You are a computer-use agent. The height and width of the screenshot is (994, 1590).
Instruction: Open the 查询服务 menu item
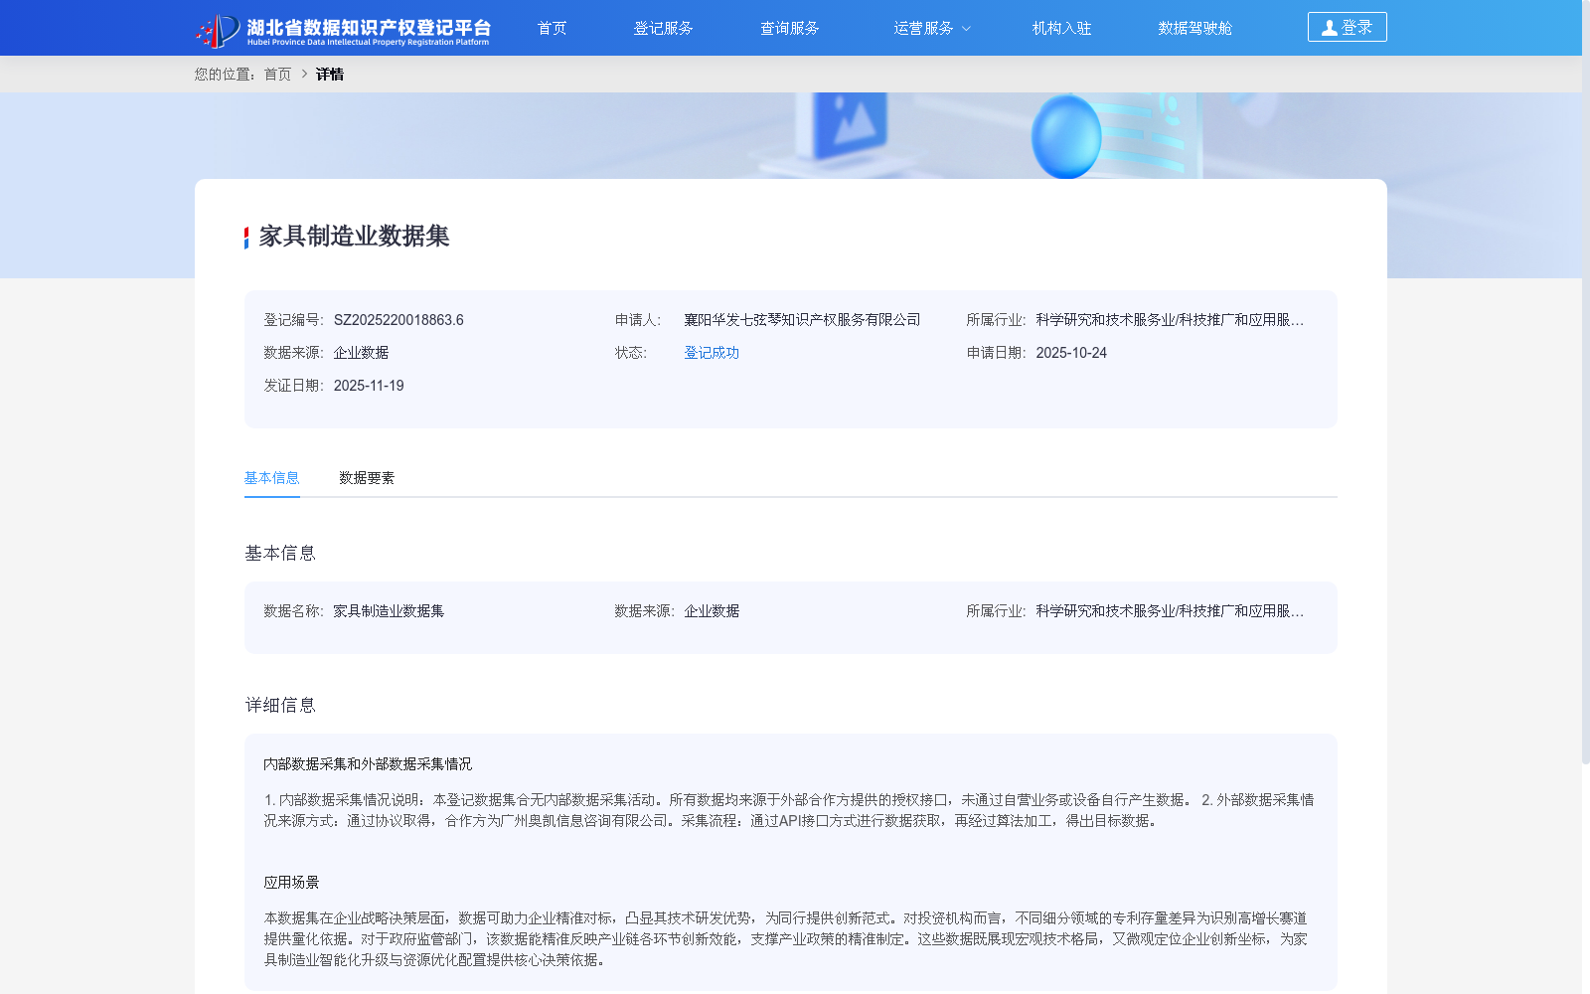click(790, 28)
